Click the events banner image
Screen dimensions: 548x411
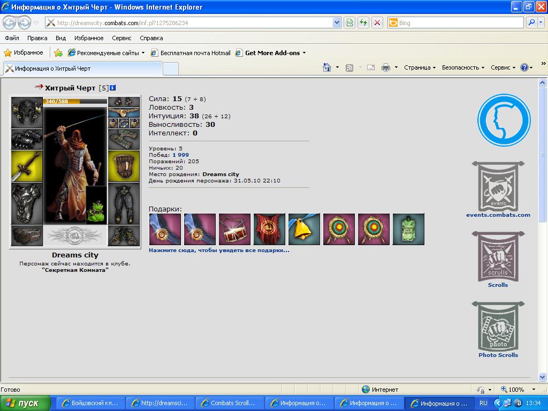point(498,186)
